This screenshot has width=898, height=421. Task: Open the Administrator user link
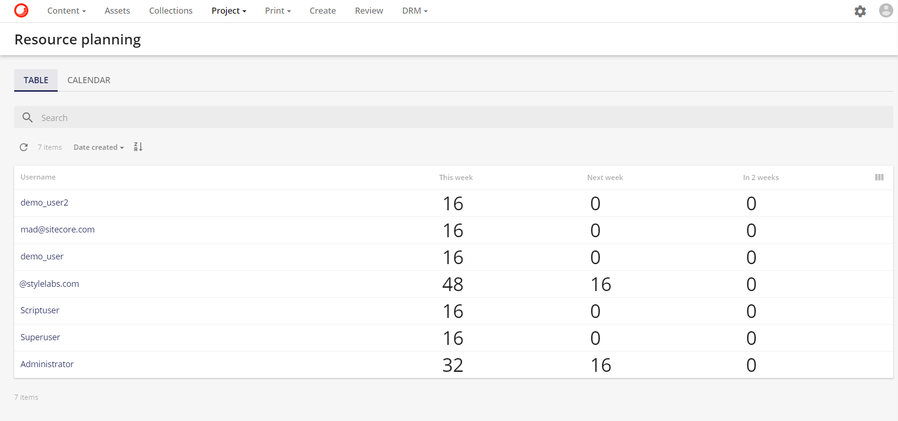(47, 364)
